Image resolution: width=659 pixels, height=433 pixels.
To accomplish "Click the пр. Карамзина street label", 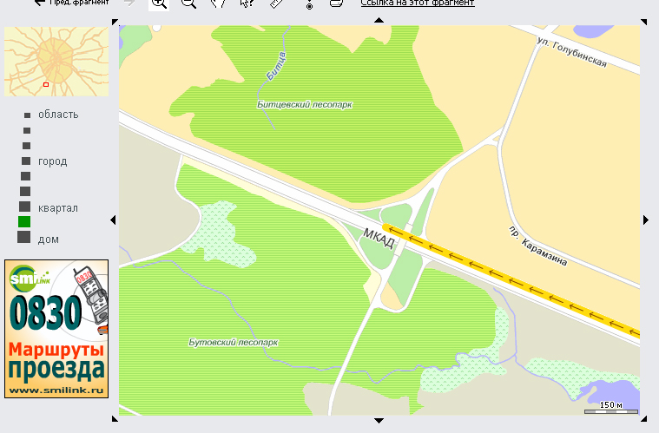I will pyautogui.click(x=538, y=246).
